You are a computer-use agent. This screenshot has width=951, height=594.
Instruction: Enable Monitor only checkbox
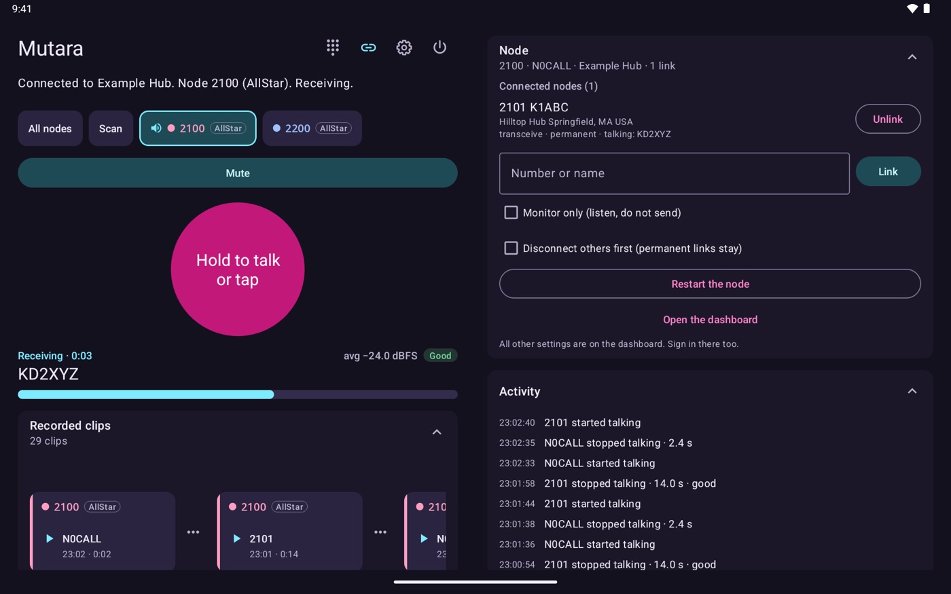(x=511, y=212)
